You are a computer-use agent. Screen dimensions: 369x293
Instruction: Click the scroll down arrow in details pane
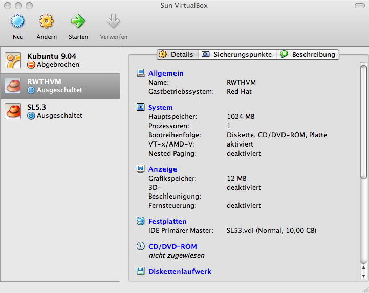(363, 276)
